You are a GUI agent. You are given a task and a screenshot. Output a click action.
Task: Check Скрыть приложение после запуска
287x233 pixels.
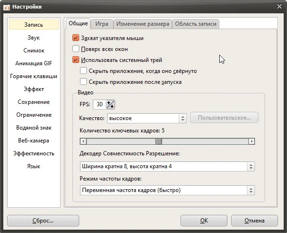(x=83, y=82)
